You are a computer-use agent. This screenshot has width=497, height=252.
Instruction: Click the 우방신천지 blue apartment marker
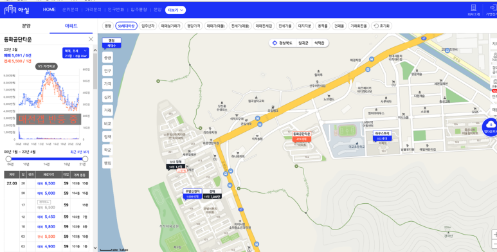click(192, 194)
